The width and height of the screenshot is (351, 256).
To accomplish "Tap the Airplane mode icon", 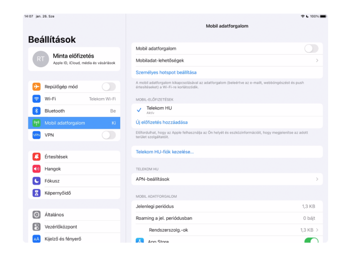I will (36, 87).
